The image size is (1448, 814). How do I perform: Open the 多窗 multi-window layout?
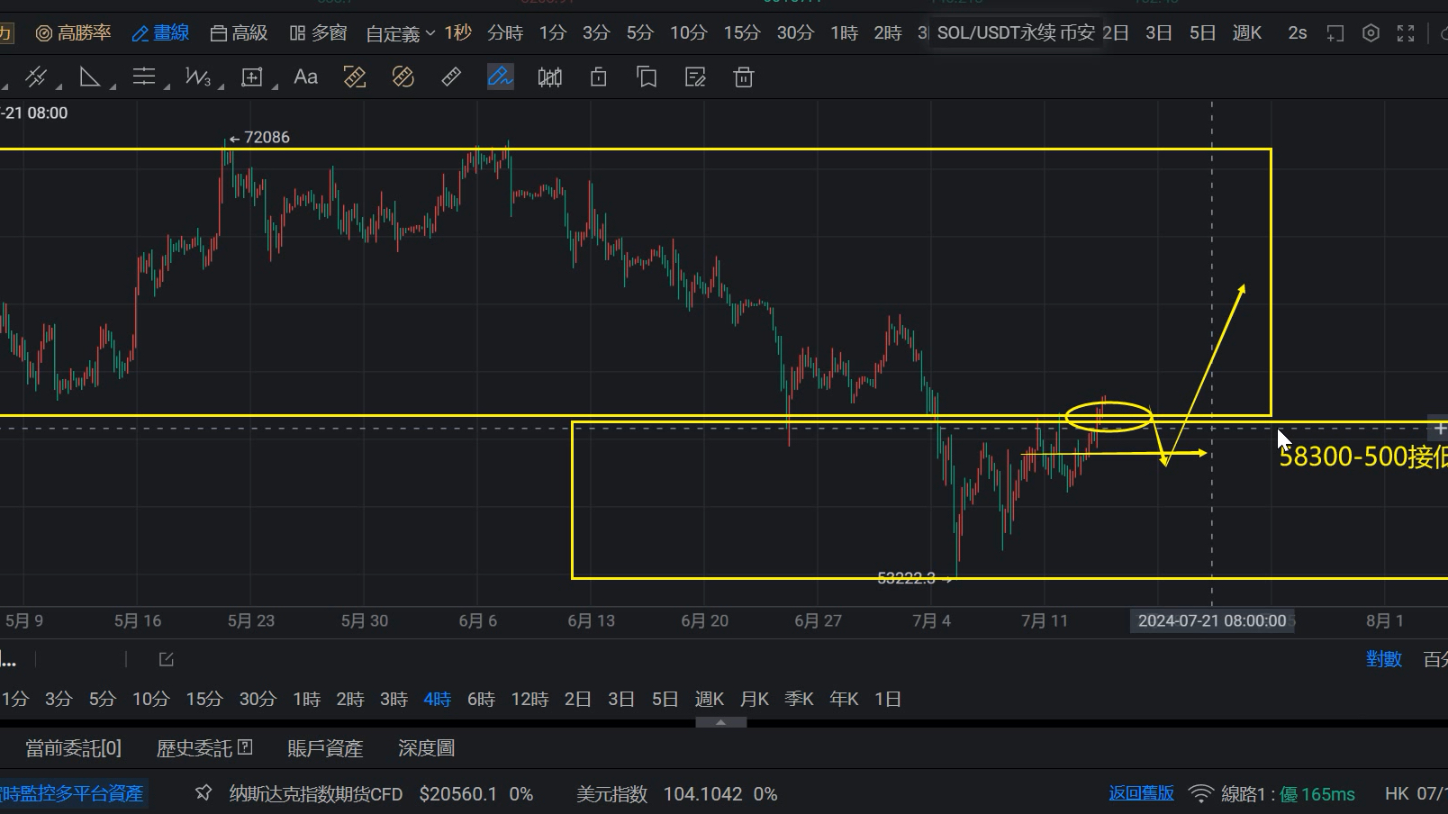[x=319, y=33]
